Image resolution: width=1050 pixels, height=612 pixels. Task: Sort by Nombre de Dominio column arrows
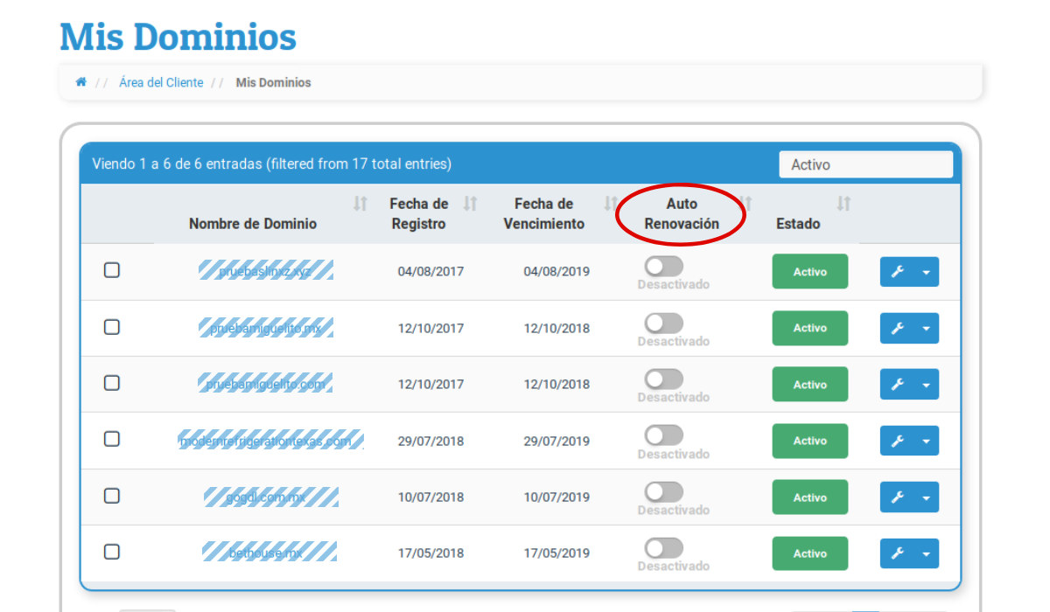coord(360,204)
